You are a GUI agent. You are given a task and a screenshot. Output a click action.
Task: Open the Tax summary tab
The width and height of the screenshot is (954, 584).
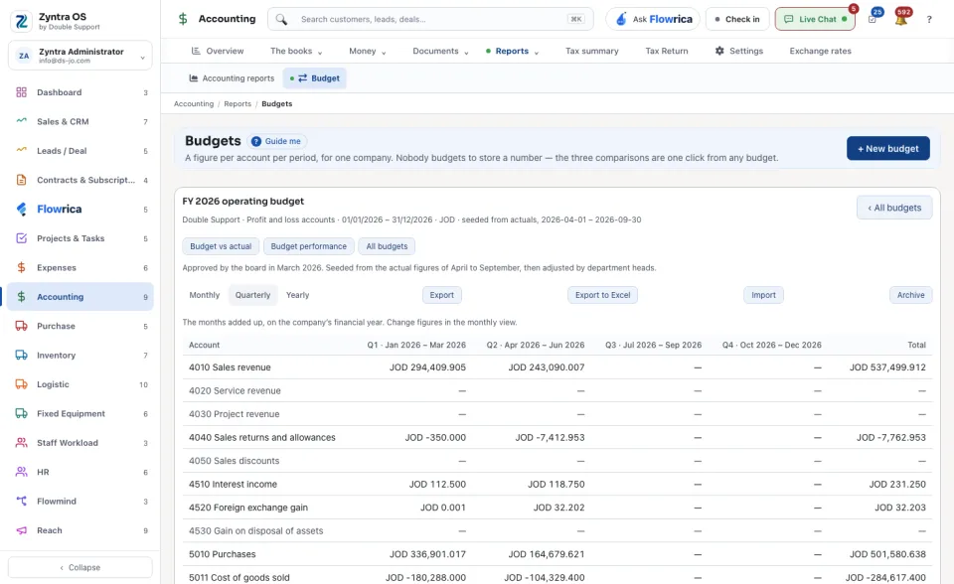[592, 51]
